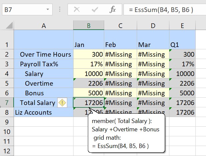
Task: Select the Jan column heading cell
Action: coord(89,44)
